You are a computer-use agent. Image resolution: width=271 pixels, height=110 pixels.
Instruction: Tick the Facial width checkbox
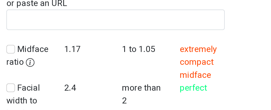click(x=11, y=88)
